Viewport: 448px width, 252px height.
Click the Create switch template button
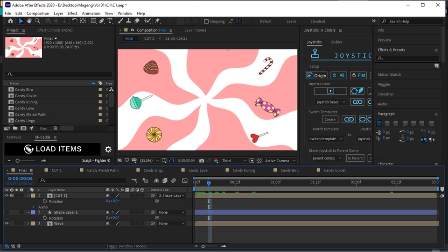[330, 119]
